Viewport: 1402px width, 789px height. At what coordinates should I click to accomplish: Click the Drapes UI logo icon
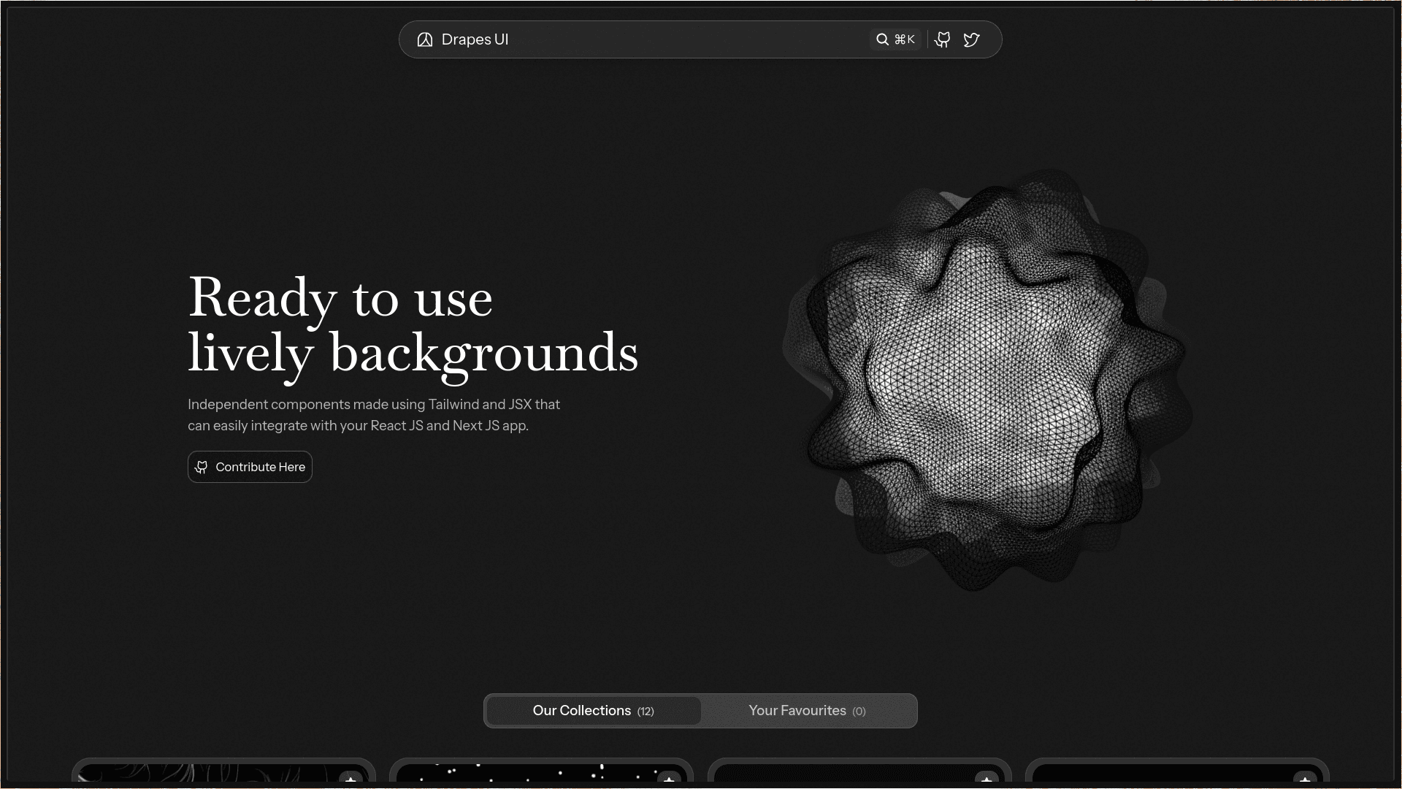(425, 39)
